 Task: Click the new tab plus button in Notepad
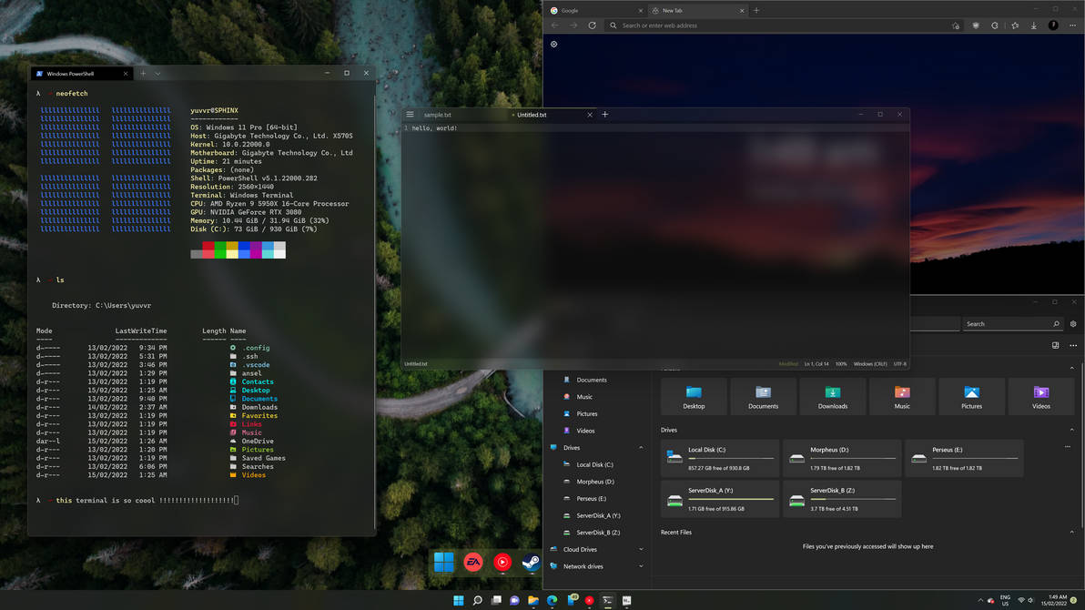coord(604,115)
